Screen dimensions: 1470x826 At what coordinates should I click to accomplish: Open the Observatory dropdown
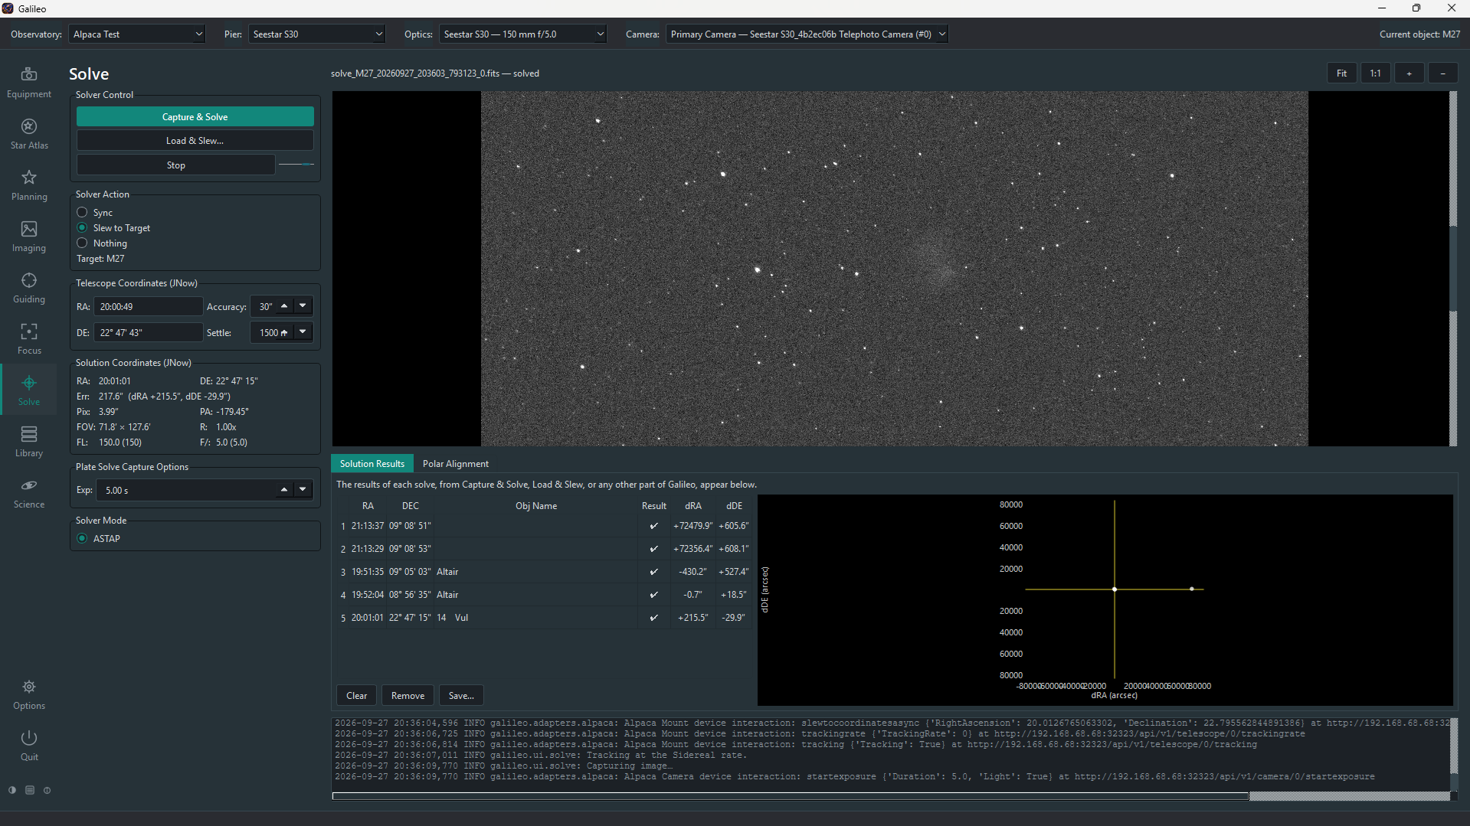pos(137,34)
